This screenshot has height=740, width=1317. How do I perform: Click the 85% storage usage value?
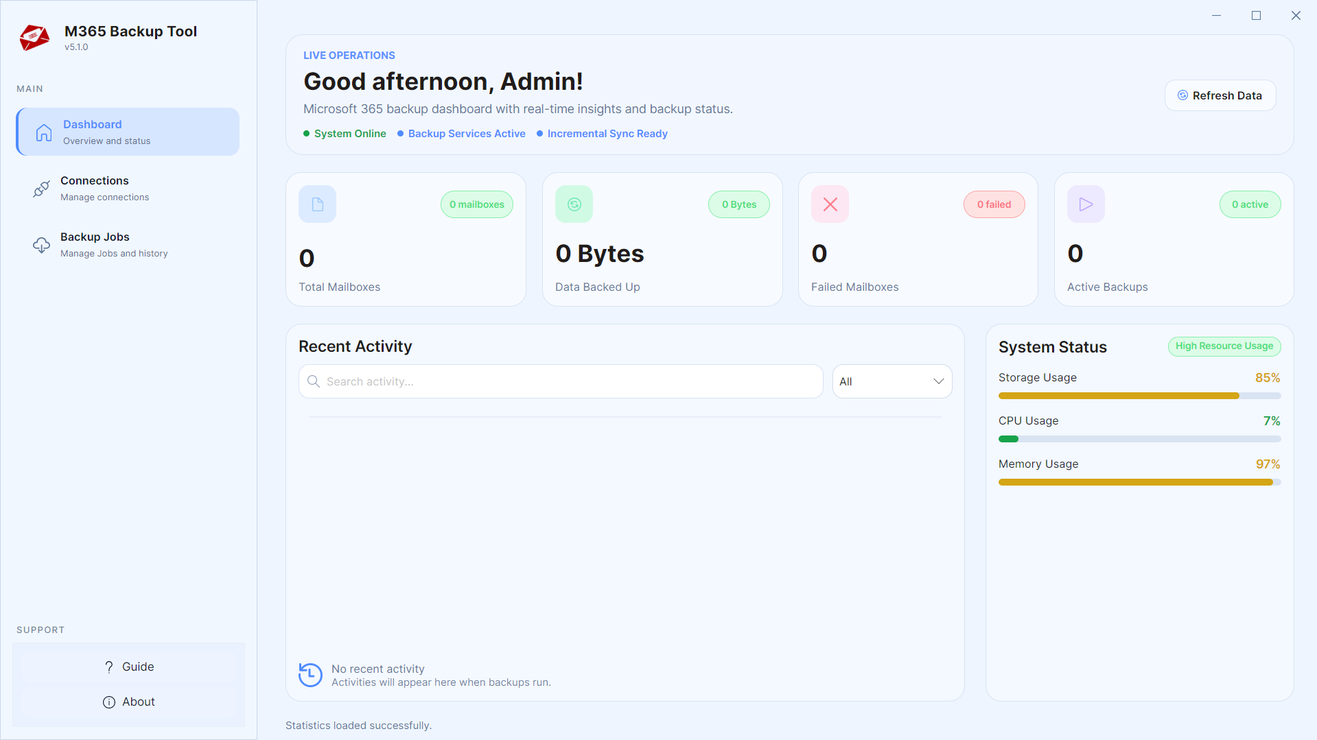click(x=1268, y=378)
